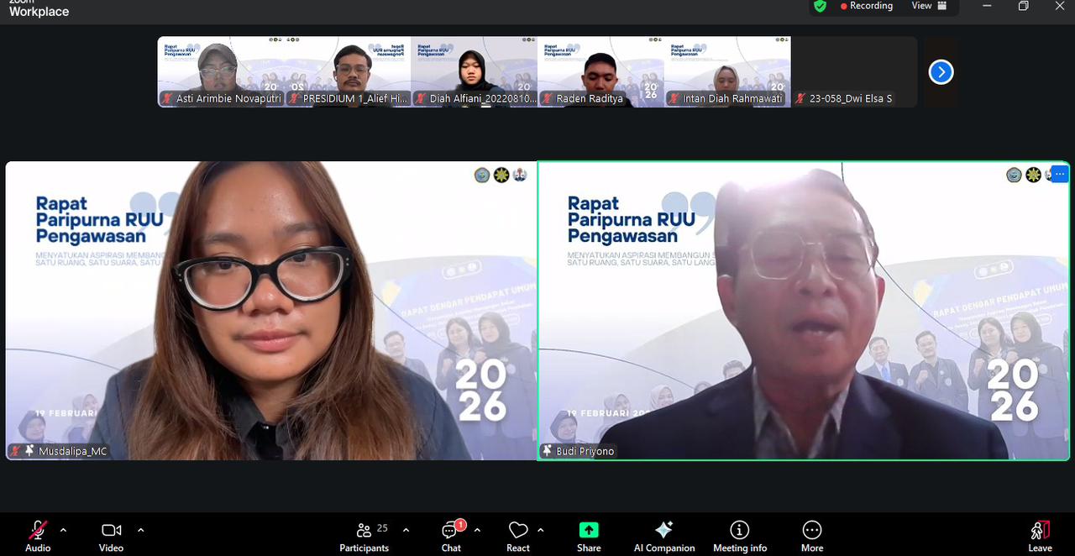Image resolution: width=1075 pixels, height=556 pixels.
Task: Open the AI Companion
Action: [x=663, y=535]
